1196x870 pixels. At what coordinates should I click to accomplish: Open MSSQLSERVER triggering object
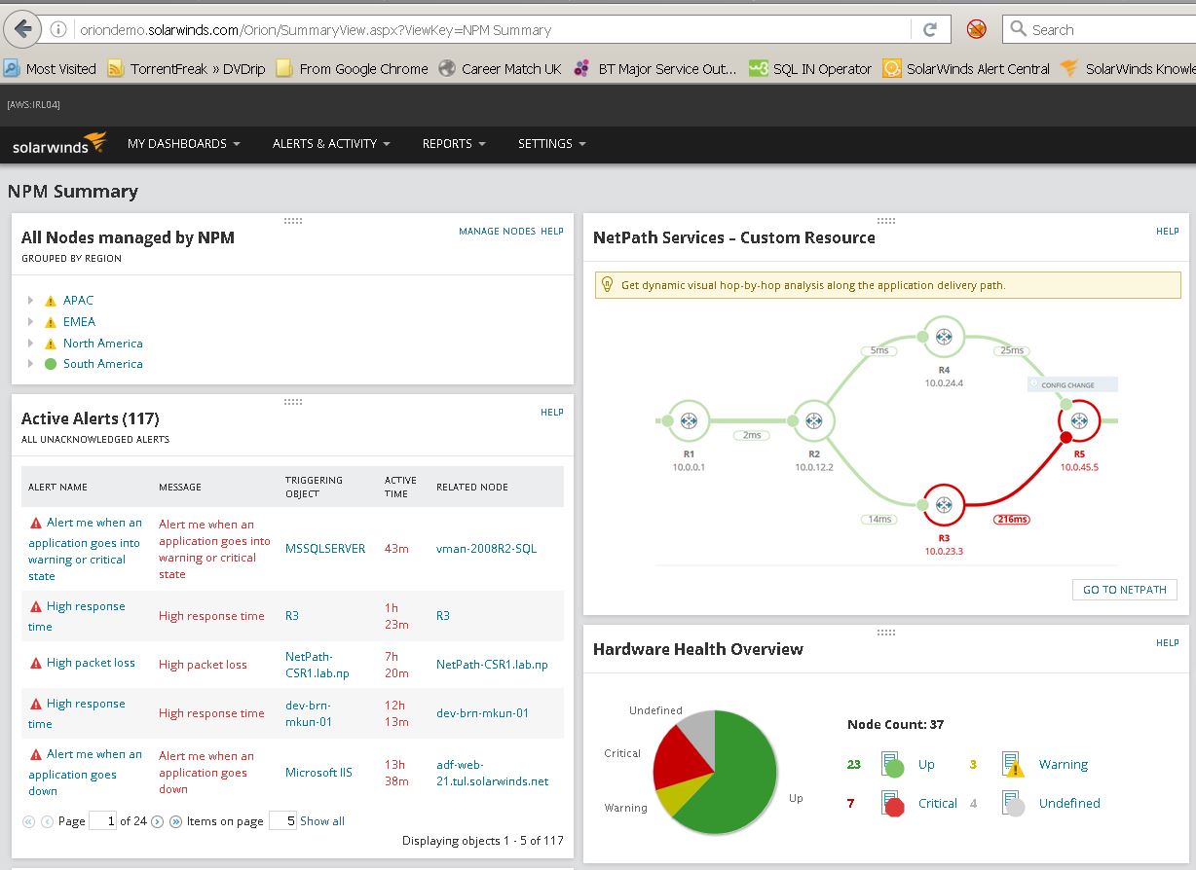pos(325,549)
